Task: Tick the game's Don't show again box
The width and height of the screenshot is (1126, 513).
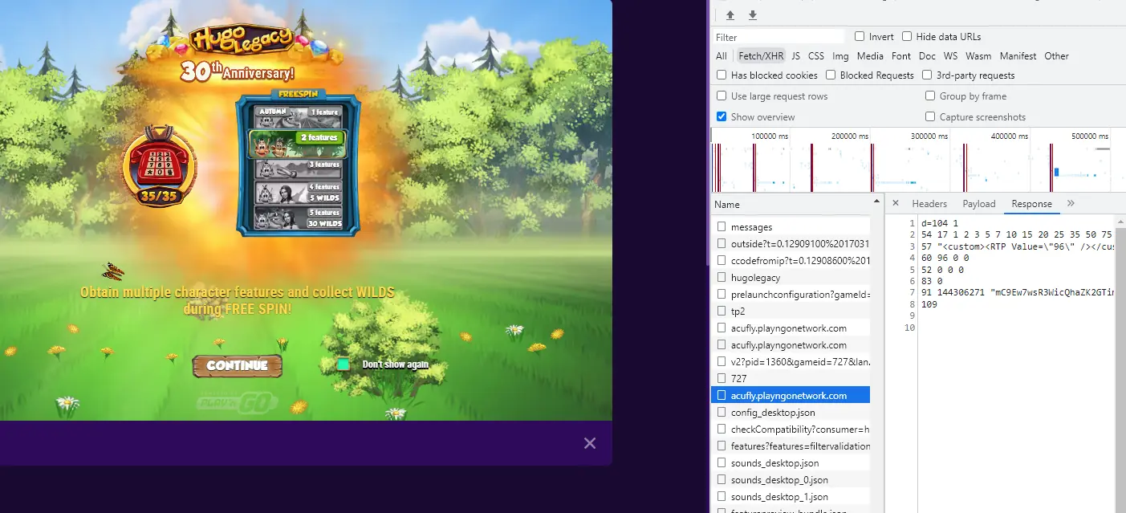Action: 343,364
